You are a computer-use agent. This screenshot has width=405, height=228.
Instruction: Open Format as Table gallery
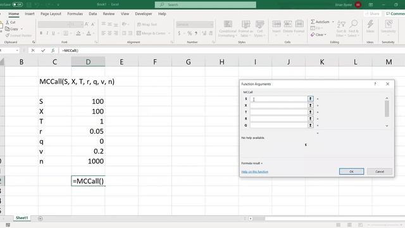point(246,29)
